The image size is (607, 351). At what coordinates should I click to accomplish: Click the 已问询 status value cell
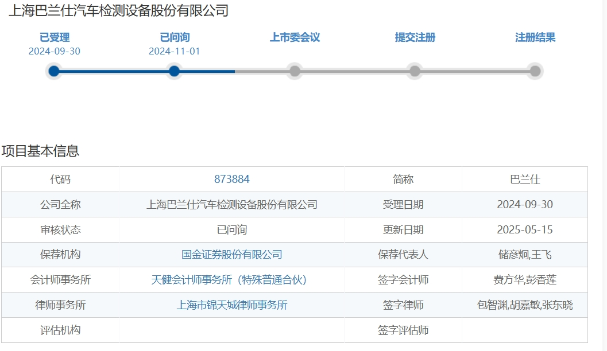coord(232,229)
